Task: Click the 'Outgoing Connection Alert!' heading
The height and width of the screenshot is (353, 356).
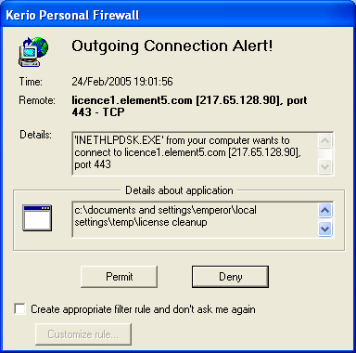Action: [172, 46]
